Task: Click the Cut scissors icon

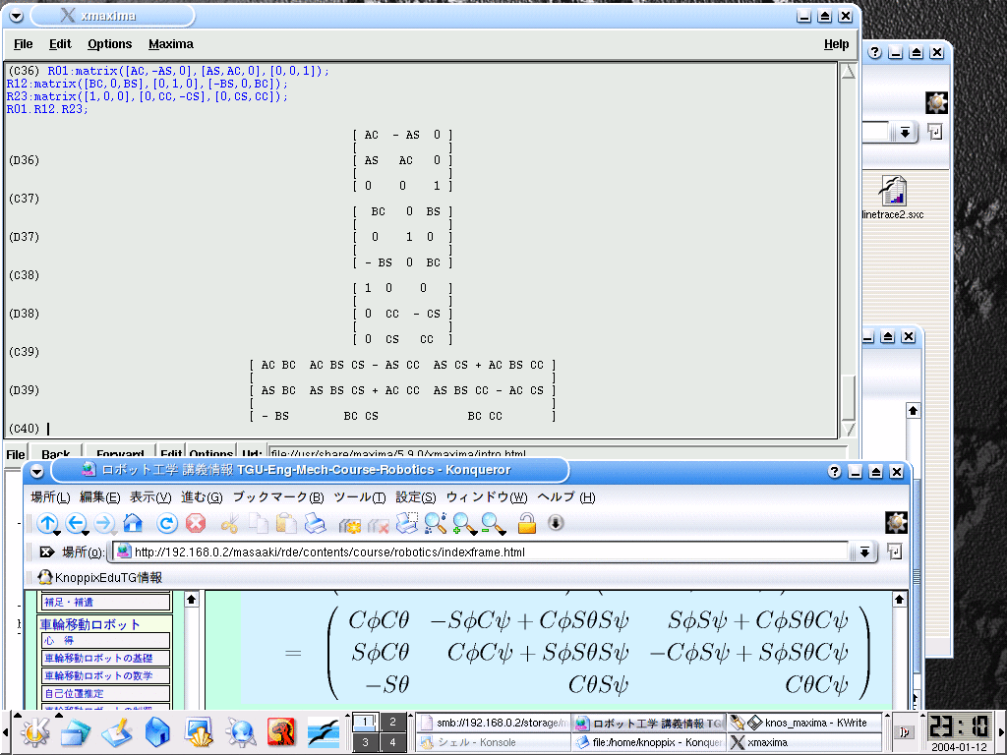Action: click(x=230, y=524)
